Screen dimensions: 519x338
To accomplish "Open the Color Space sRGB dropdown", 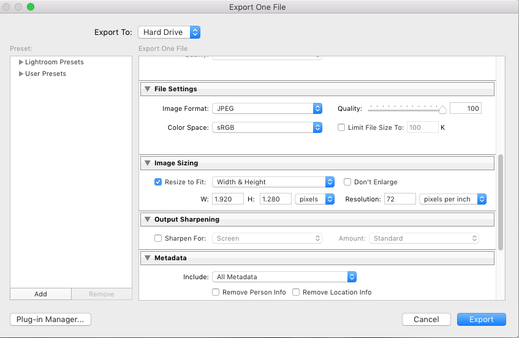I will pyautogui.click(x=267, y=127).
